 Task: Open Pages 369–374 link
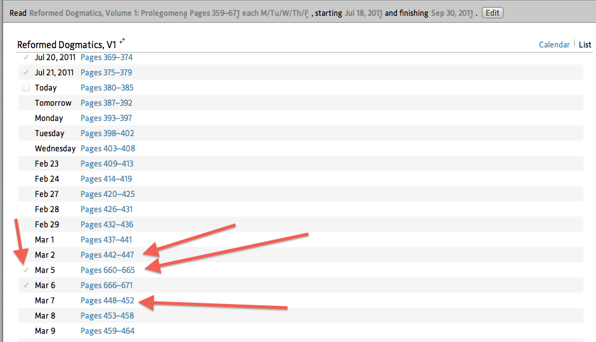(107, 57)
